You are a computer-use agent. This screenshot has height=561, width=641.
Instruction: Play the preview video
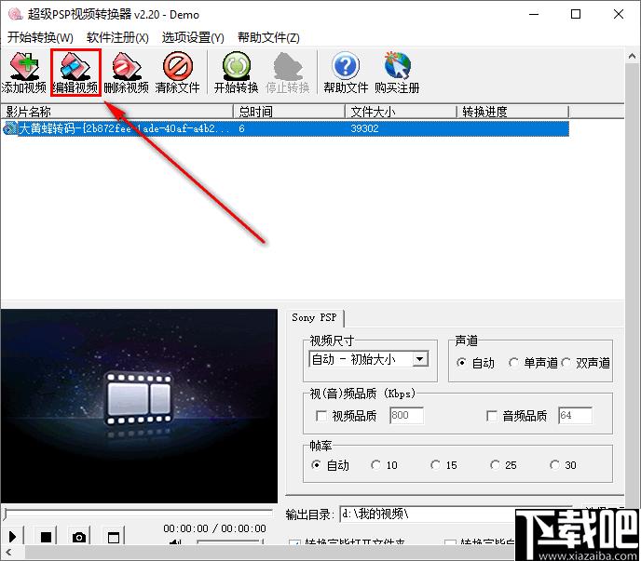click(x=13, y=537)
